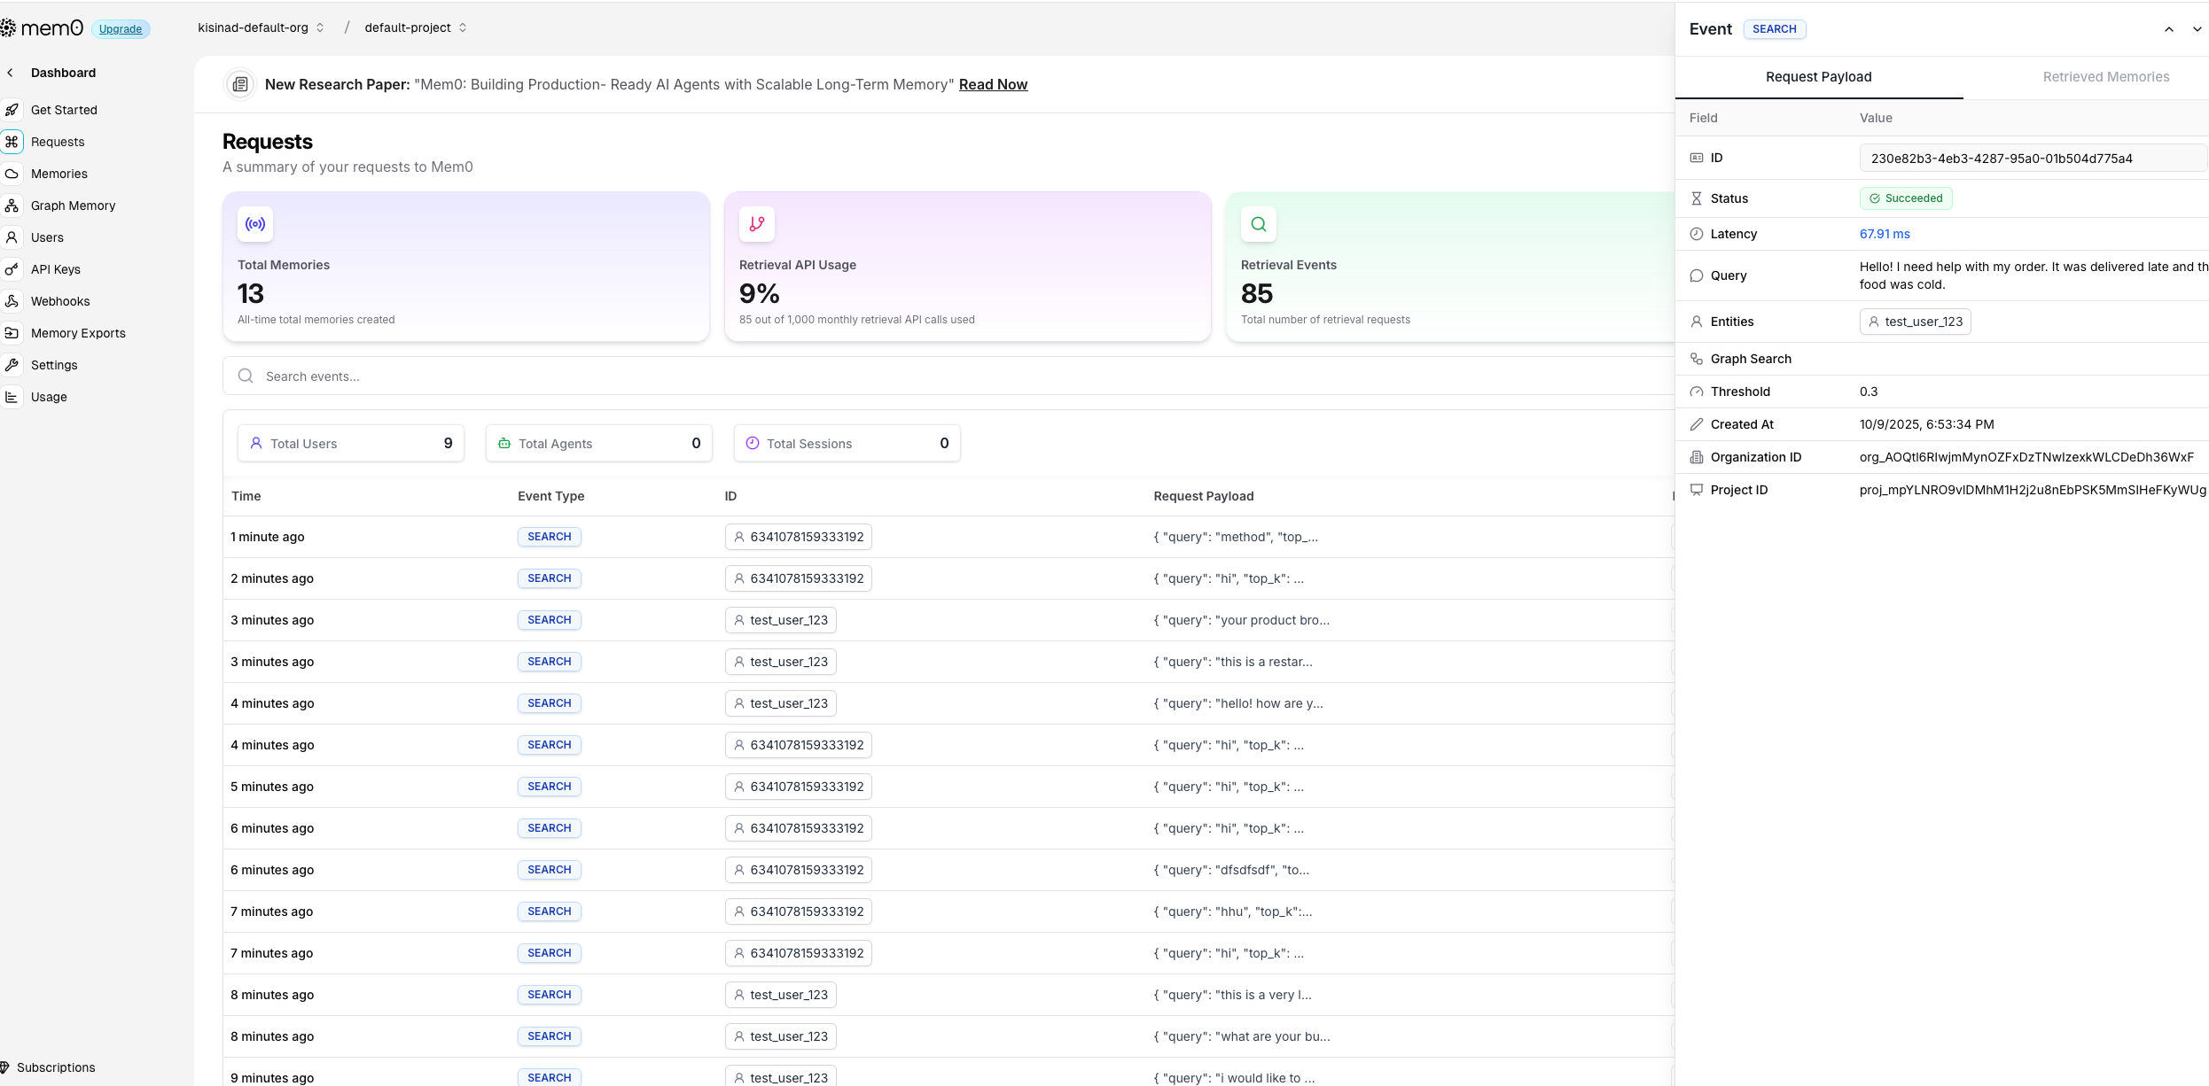The height and width of the screenshot is (1086, 2209).
Task: Go to previous event with up chevron
Action: [x=2168, y=29]
